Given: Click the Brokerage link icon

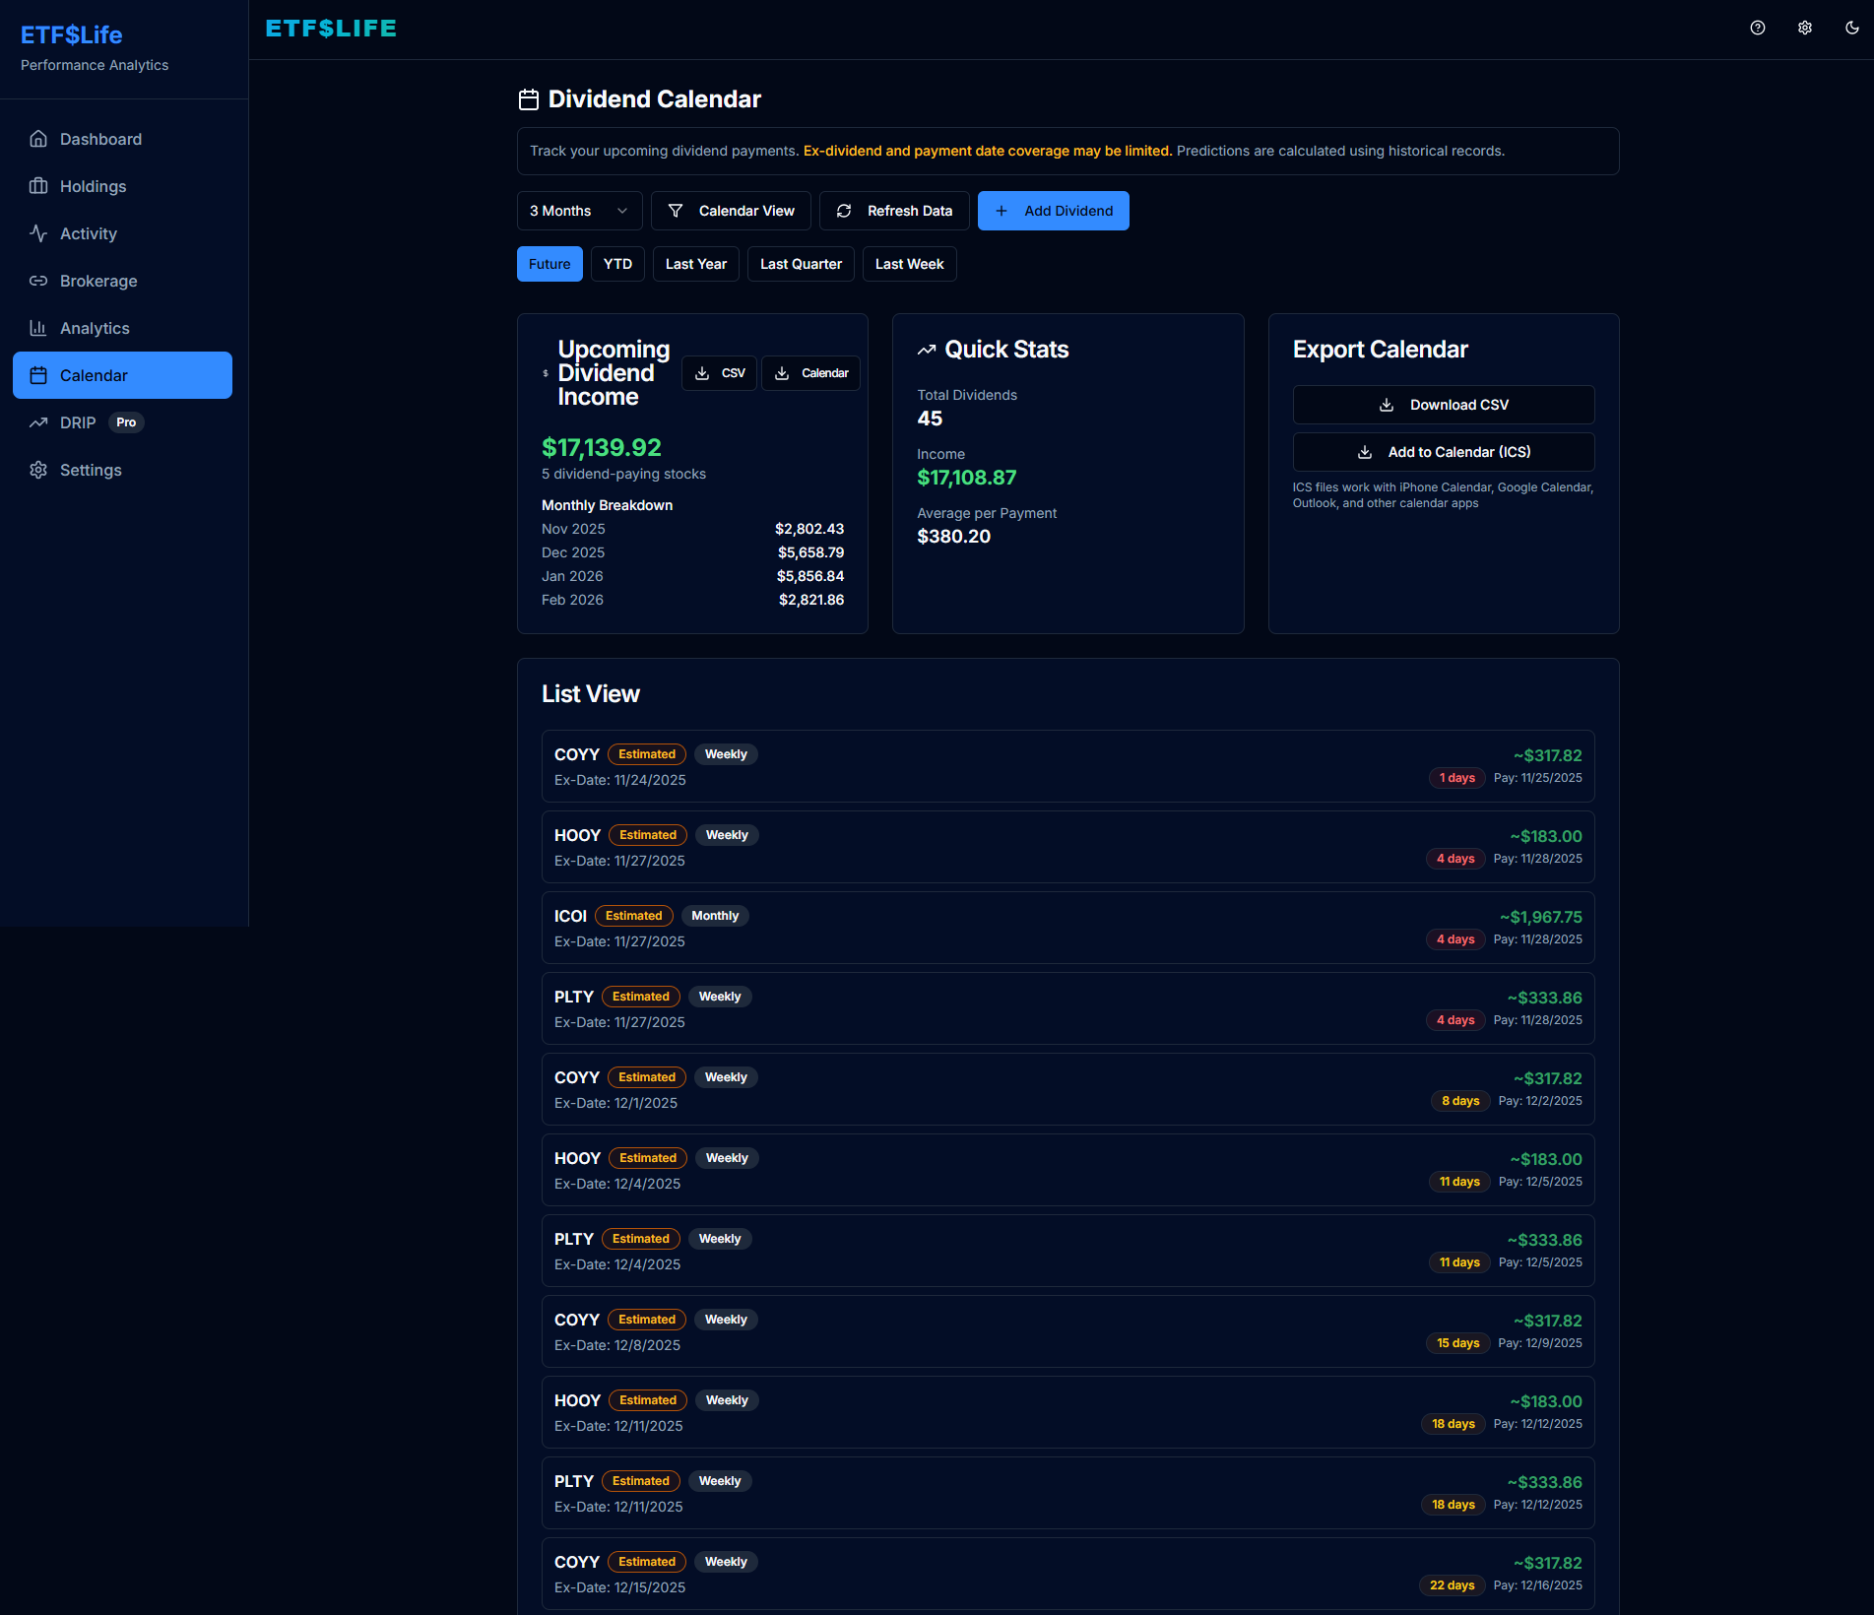Looking at the screenshot, I should [x=38, y=281].
